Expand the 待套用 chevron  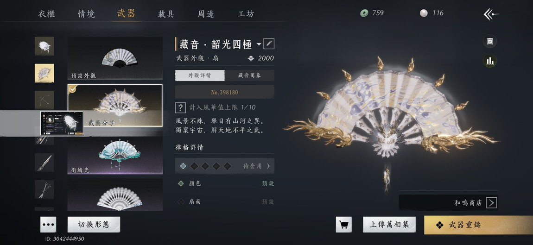click(268, 166)
